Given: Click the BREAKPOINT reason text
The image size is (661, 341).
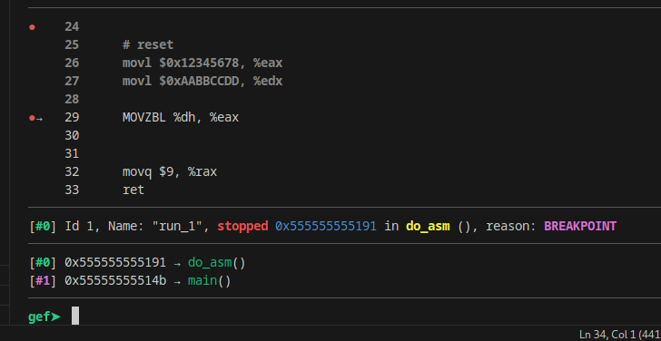Looking at the screenshot, I should coord(580,226).
